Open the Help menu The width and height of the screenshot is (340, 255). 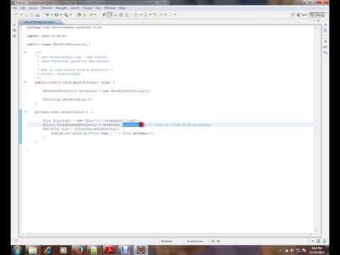point(122,8)
